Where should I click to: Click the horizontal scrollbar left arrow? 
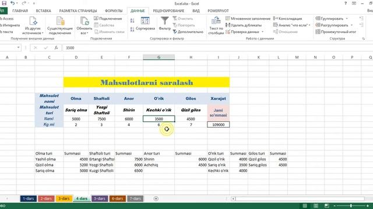pyautogui.click(x=233, y=199)
